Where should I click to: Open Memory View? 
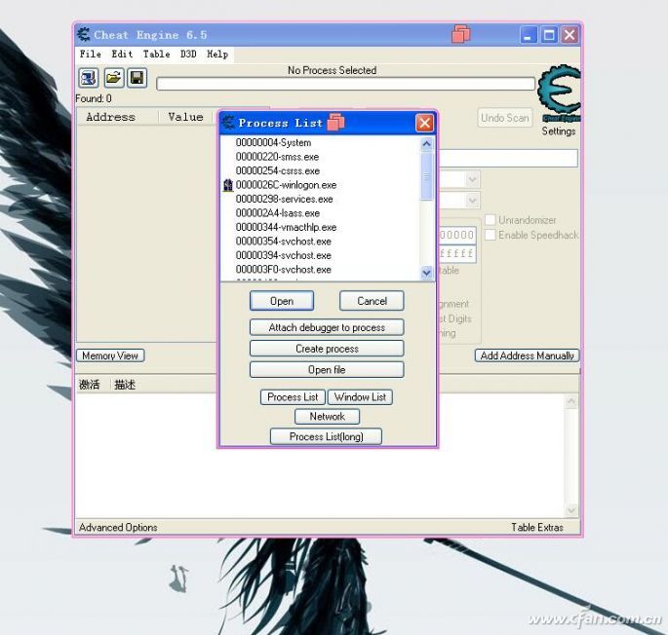110,355
